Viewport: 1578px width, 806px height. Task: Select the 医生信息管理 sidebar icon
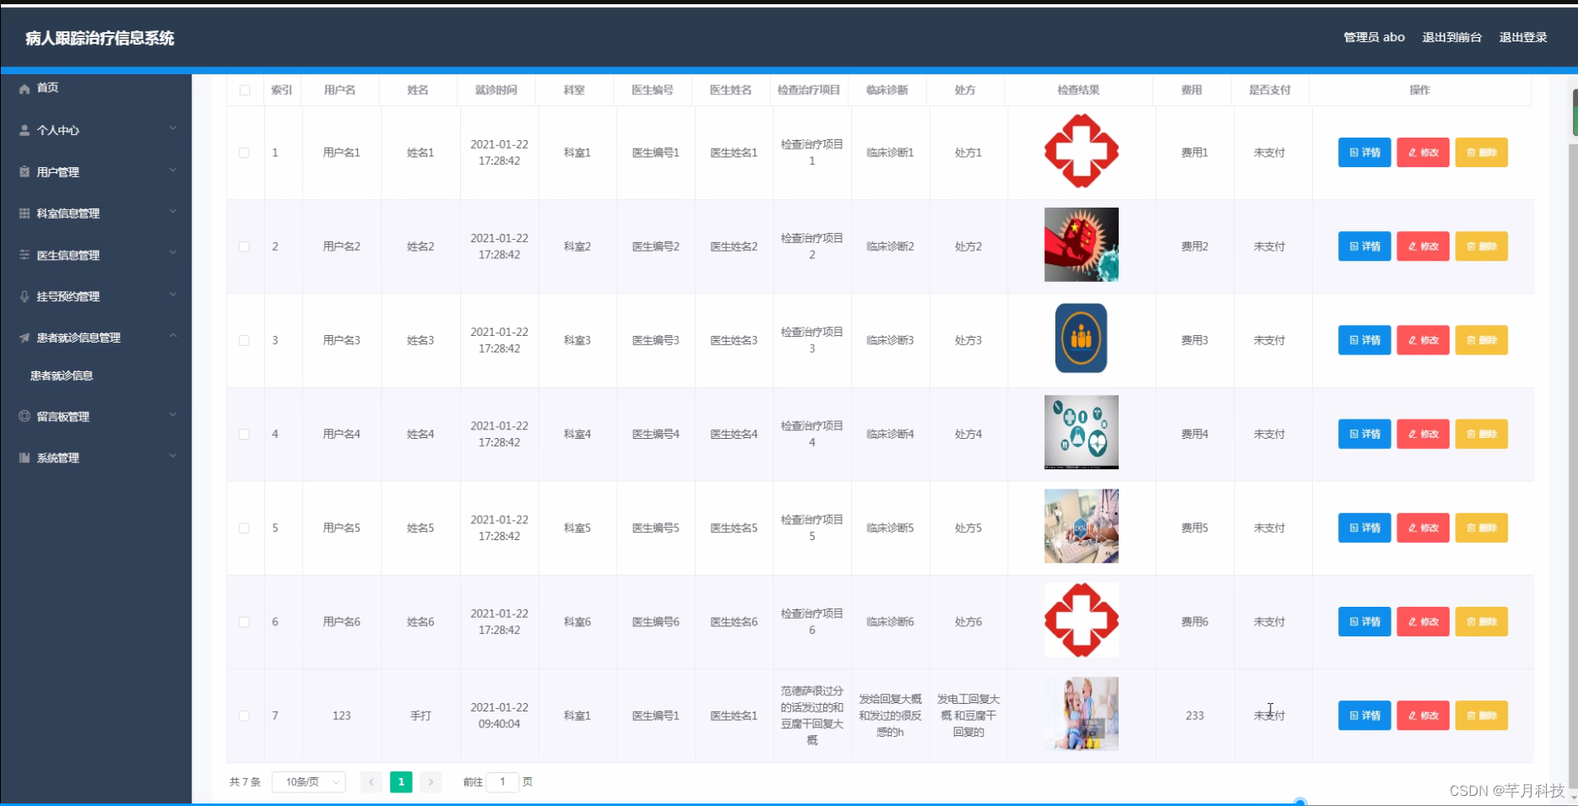click(x=24, y=255)
